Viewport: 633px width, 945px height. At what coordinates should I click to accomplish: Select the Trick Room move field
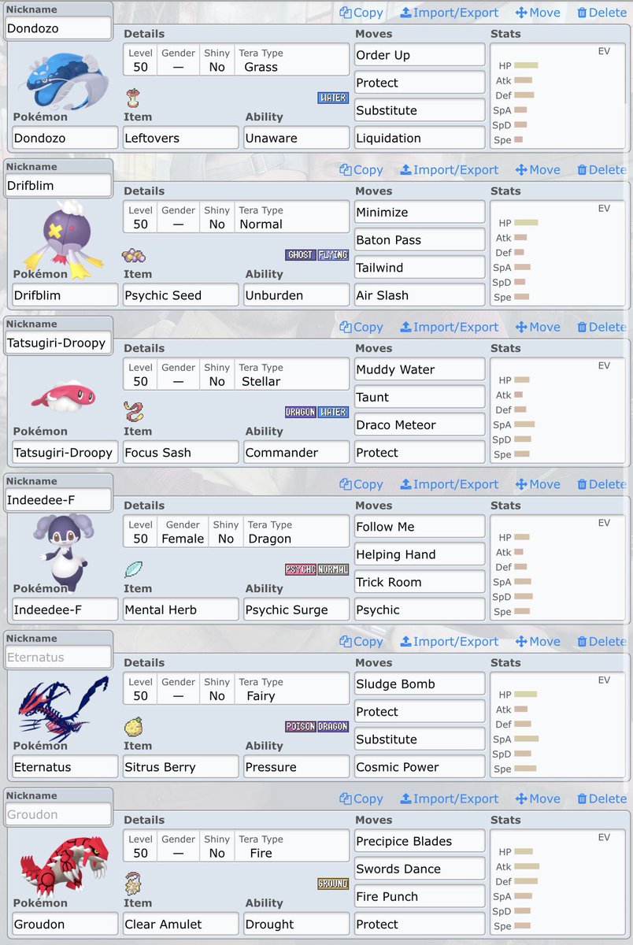[x=420, y=582]
